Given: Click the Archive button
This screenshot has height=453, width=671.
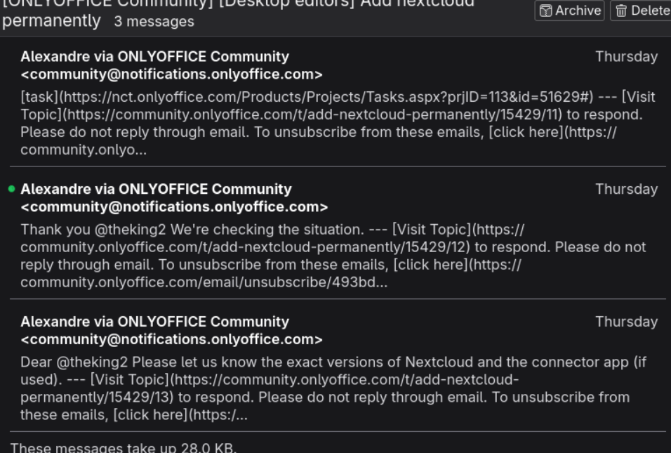Looking at the screenshot, I should point(570,11).
